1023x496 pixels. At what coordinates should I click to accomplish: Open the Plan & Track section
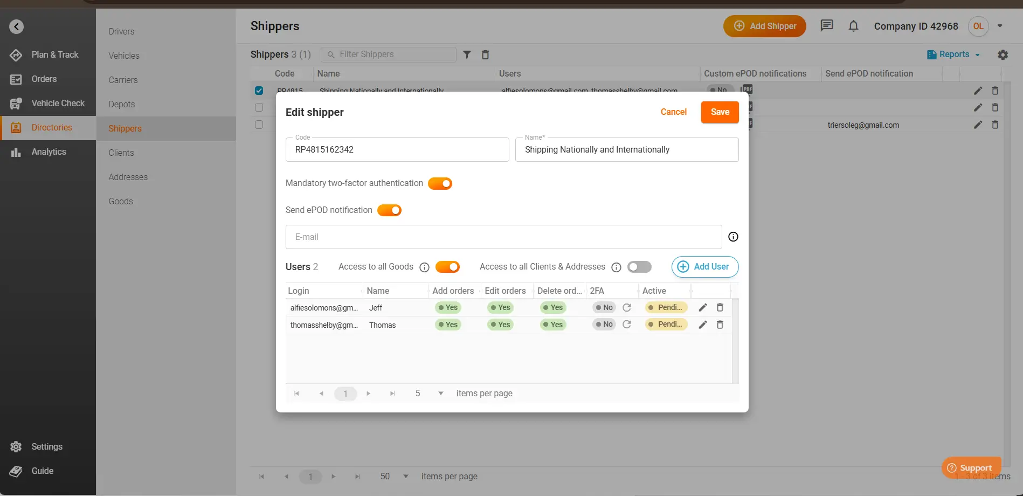(47, 54)
